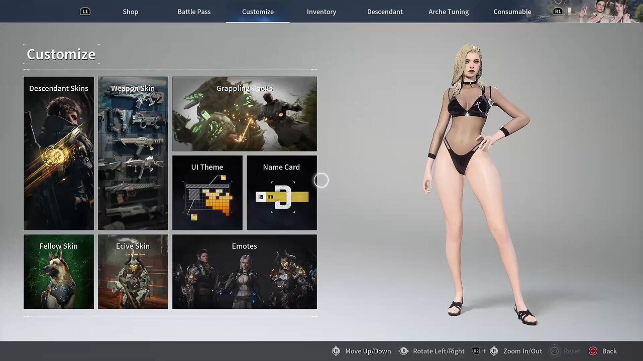Click the R2 trigger icon

pyautogui.click(x=476, y=351)
